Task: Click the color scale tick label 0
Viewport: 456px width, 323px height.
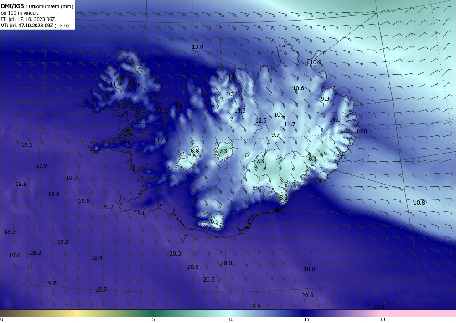Action: click(2, 319)
